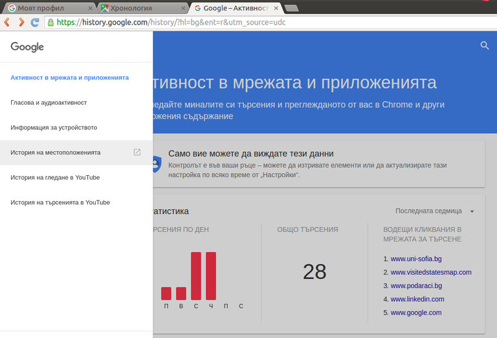Switch to the Хронология browser tab
The image size is (497, 338).
[x=139, y=8]
